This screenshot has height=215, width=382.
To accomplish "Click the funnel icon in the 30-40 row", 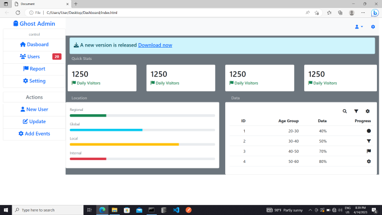I will (369, 141).
